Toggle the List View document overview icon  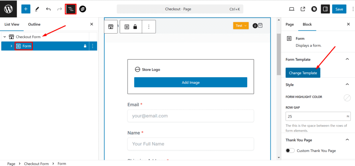click(71, 9)
